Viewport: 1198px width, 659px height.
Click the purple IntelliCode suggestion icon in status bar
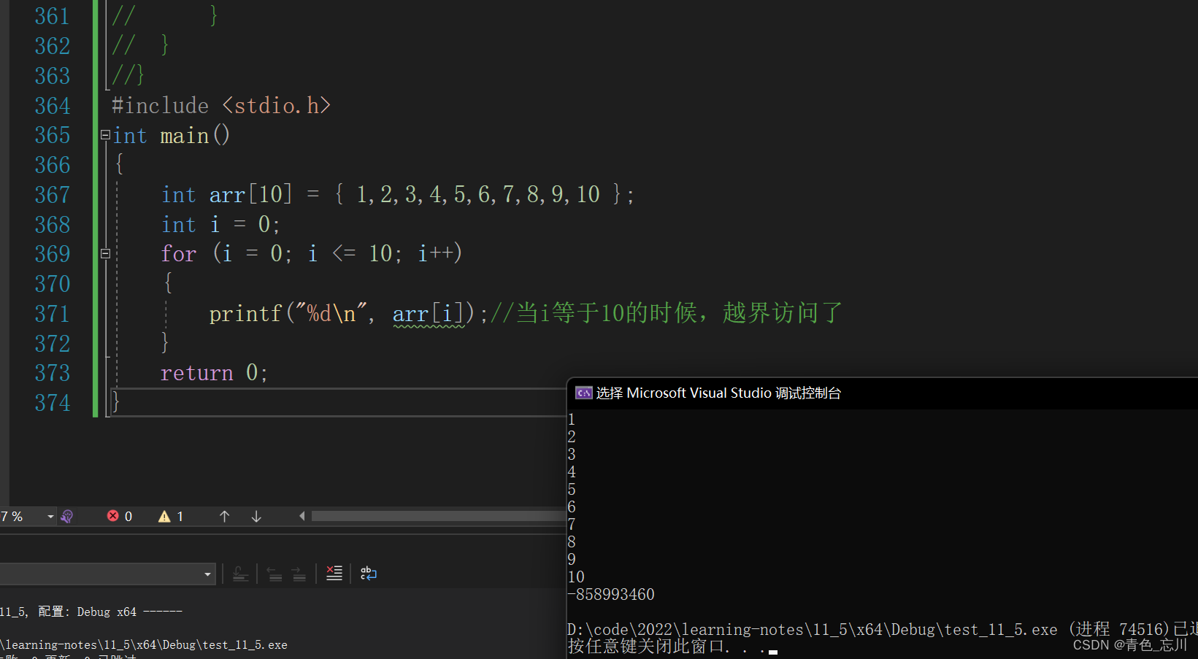pos(67,516)
